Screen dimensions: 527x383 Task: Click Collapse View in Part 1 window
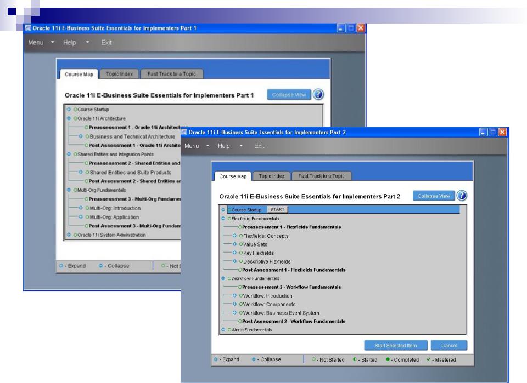click(x=289, y=95)
